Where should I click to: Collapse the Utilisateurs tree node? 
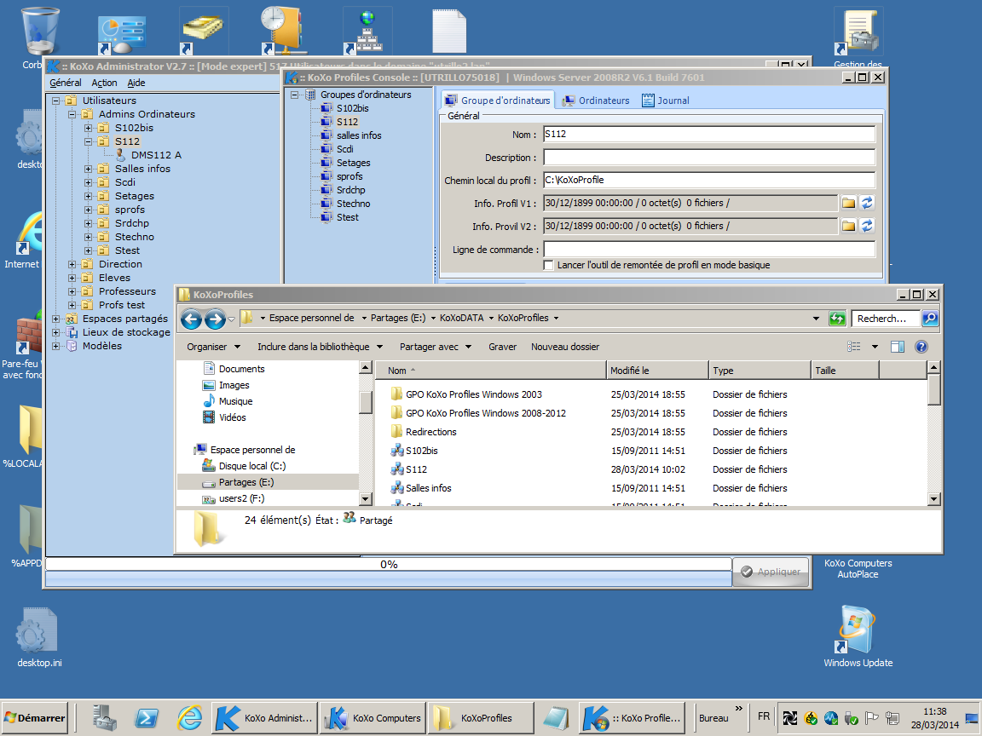55,101
